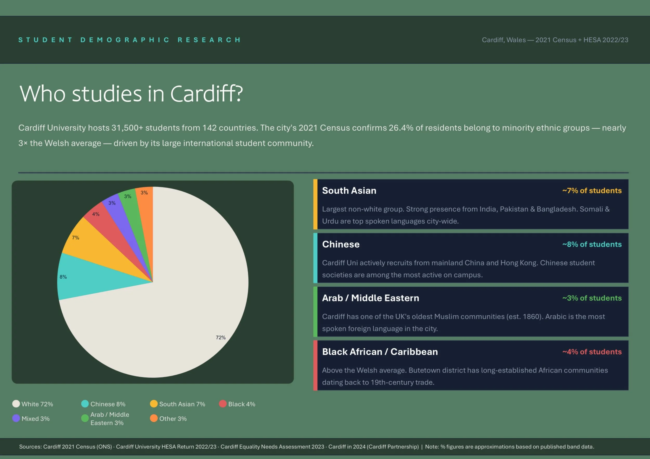Click the Arab / Middle Eastern 3% legend label
This screenshot has height=459, width=650.
(x=110, y=419)
